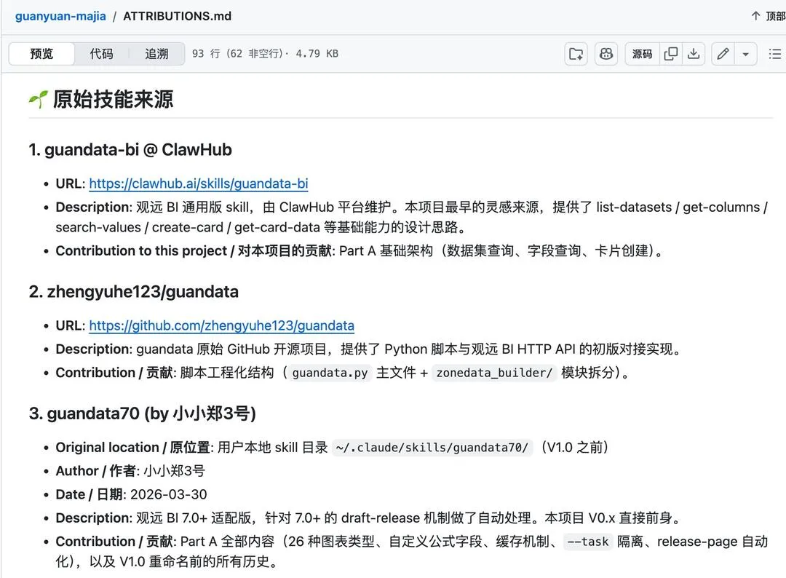
Task: Click the 原始技能来源 heading
Action: coord(114,99)
